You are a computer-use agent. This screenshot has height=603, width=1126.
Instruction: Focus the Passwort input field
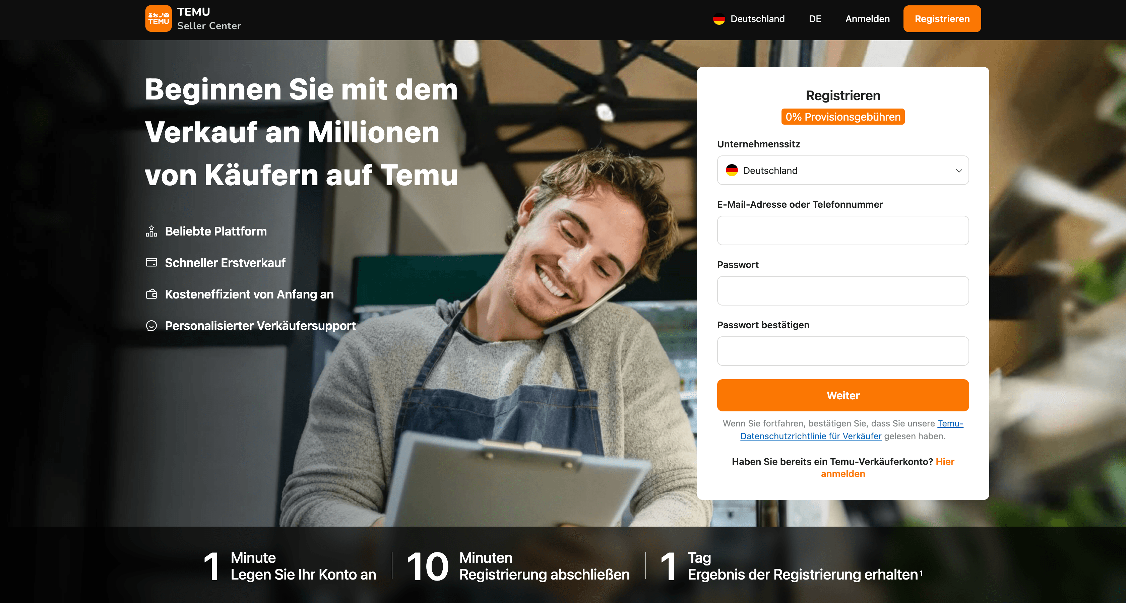tap(843, 290)
